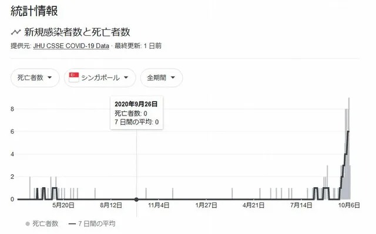Click the 10月6日 axis label
The image size is (376, 234).
349,205
